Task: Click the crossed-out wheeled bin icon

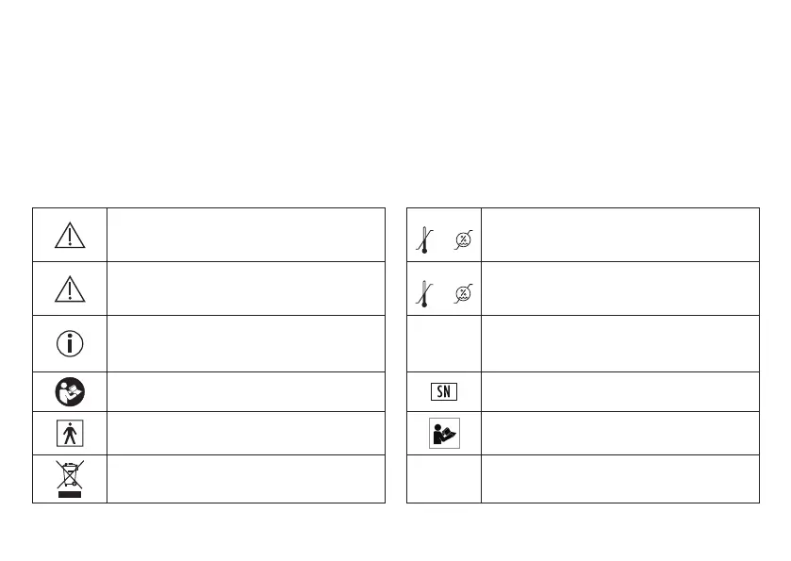Action: [70, 479]
